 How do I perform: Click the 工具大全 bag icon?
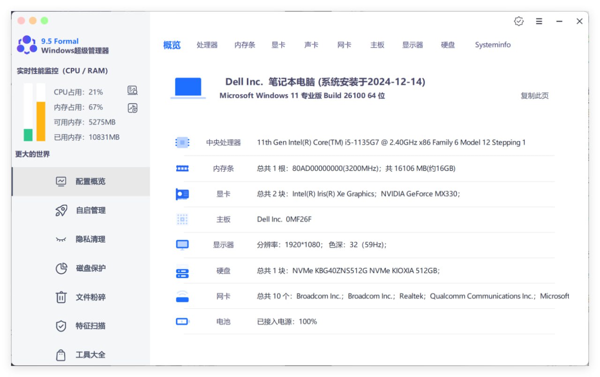[x=61, y=355]
